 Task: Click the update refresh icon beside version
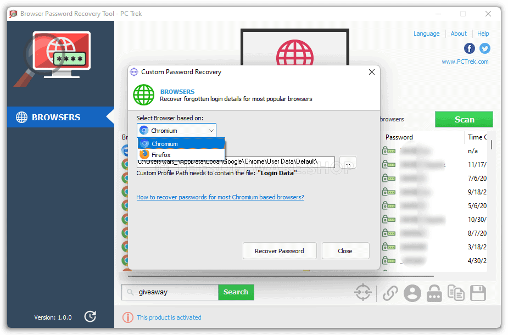[91, 317]
